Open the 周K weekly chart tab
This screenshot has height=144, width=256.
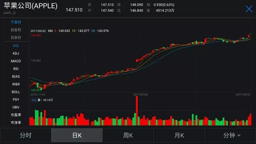128,135
